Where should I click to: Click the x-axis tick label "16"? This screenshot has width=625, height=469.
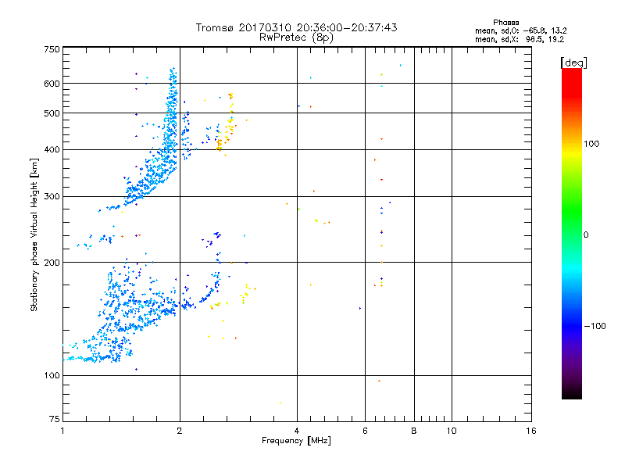click(x=531, y=431)
